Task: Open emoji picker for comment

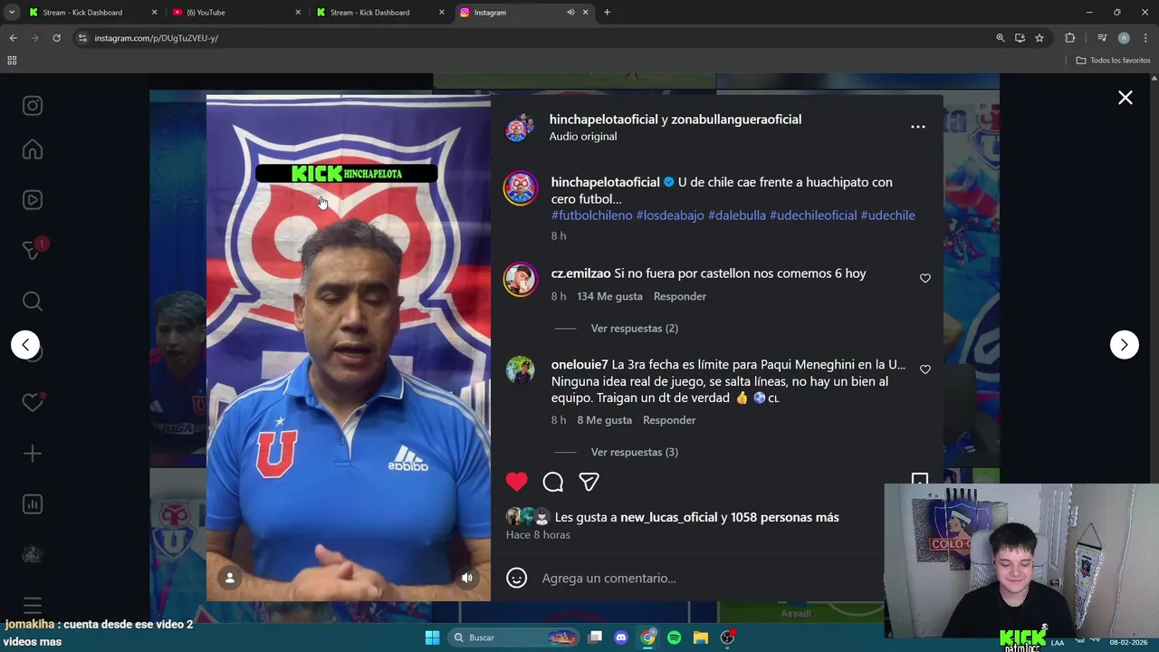Action: click(516, 578)
